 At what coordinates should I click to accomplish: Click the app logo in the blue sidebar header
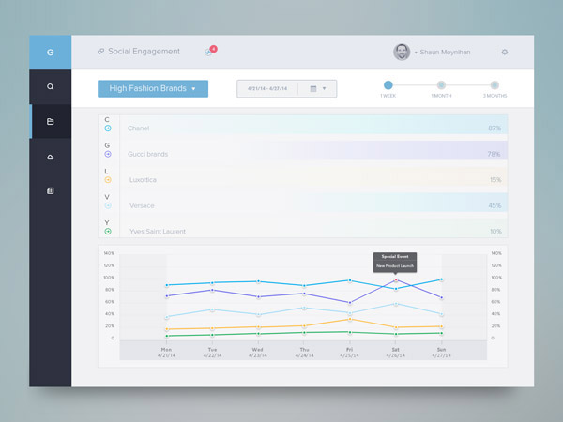(x=51, y=53)
